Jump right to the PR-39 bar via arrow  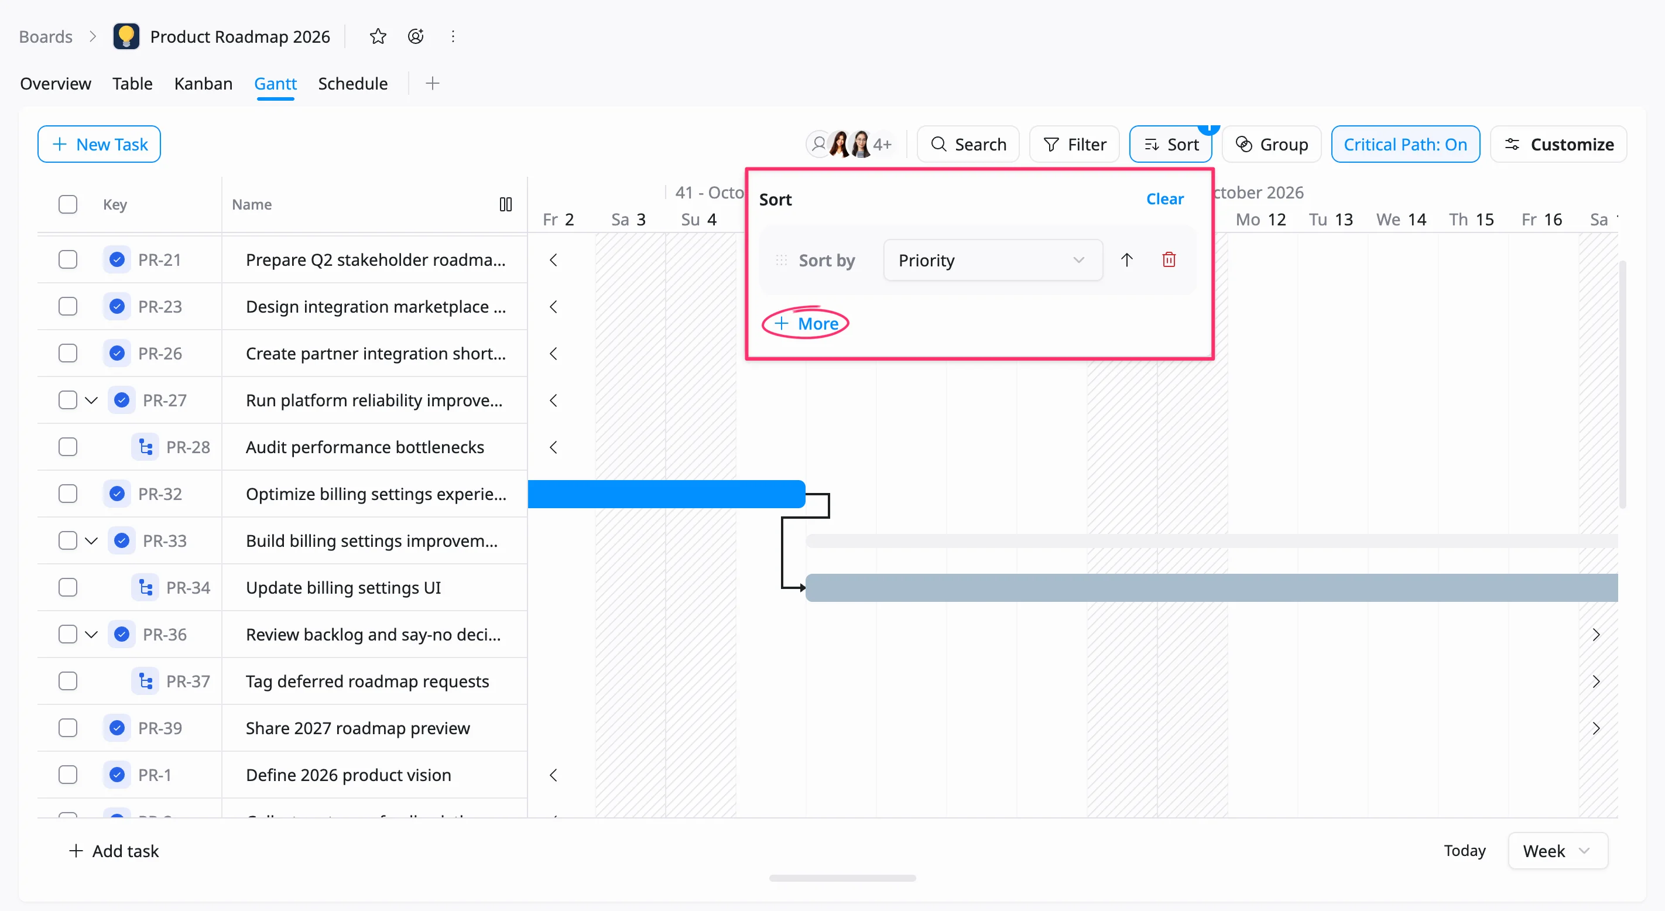1596,728
